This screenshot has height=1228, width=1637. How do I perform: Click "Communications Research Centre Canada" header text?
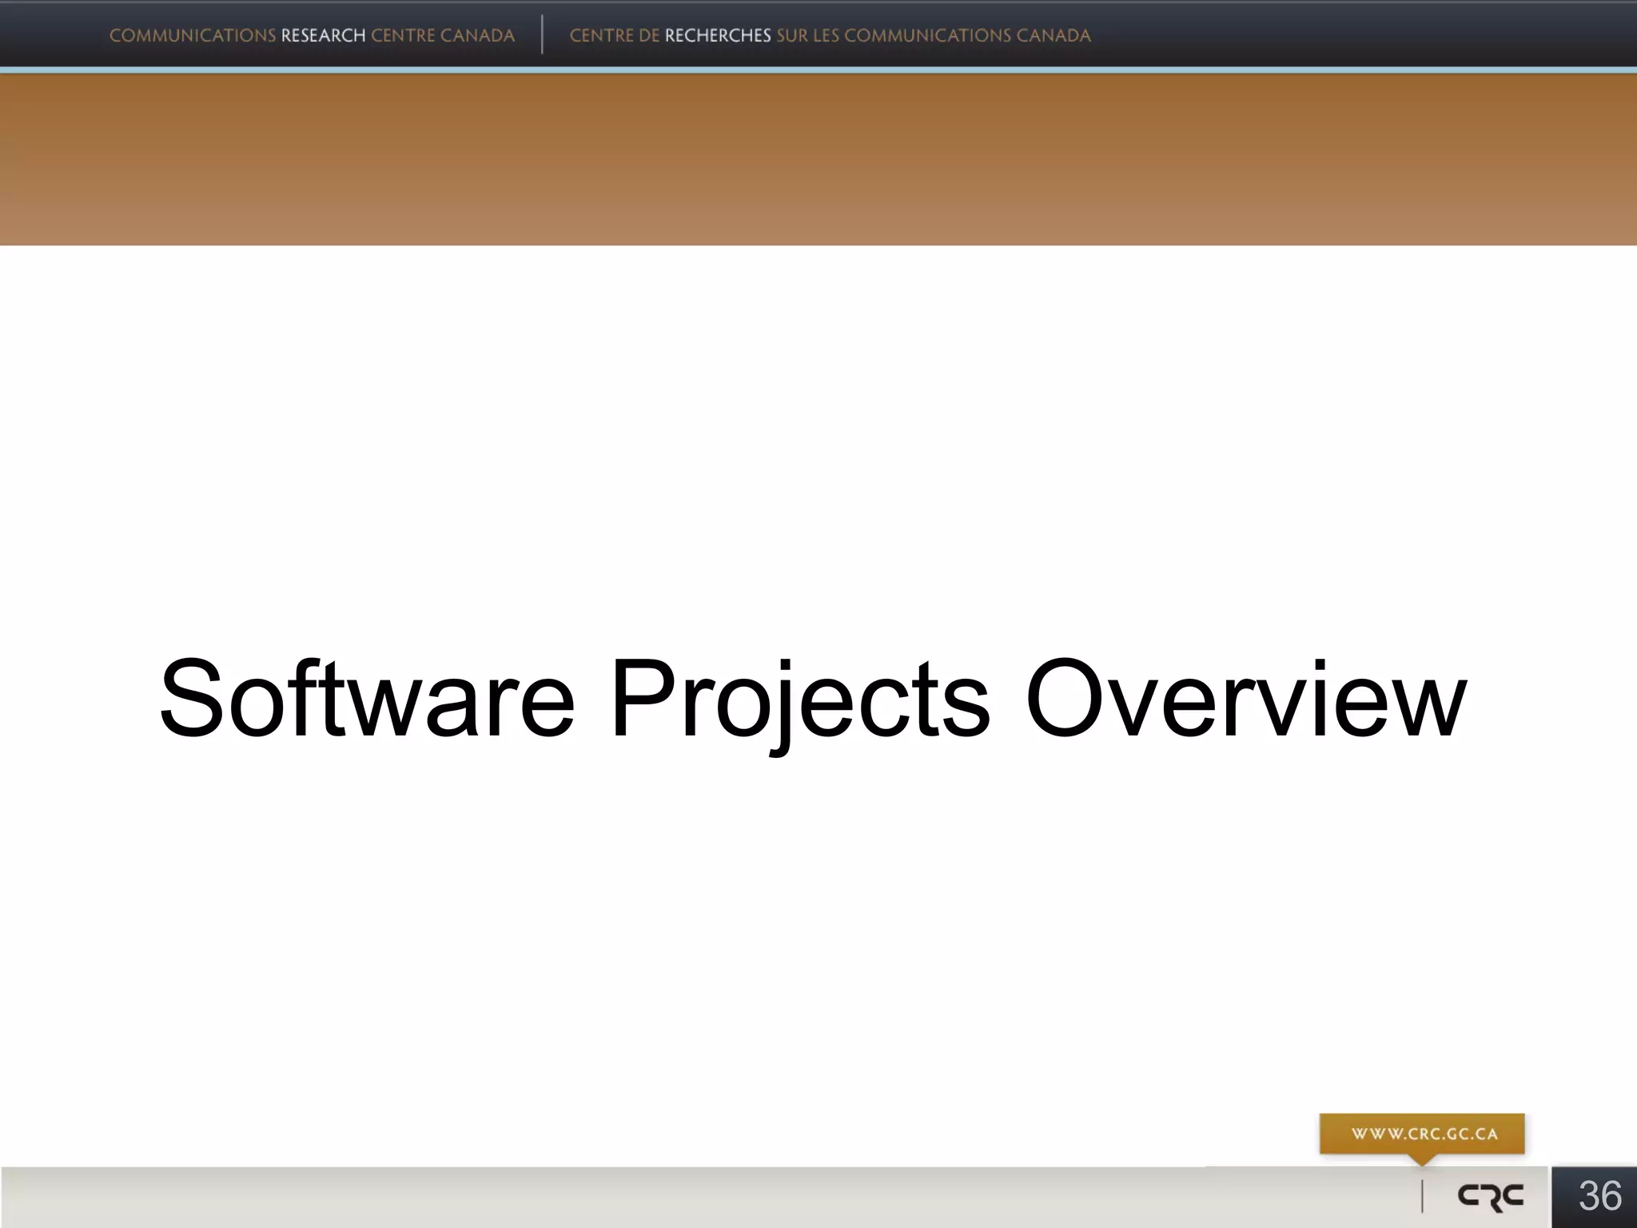[x=312, y=35]
